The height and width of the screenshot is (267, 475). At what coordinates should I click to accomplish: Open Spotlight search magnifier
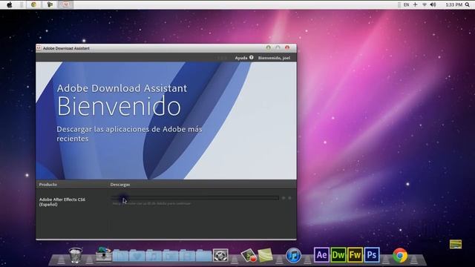pyautogui.click(x=468, y=4)
